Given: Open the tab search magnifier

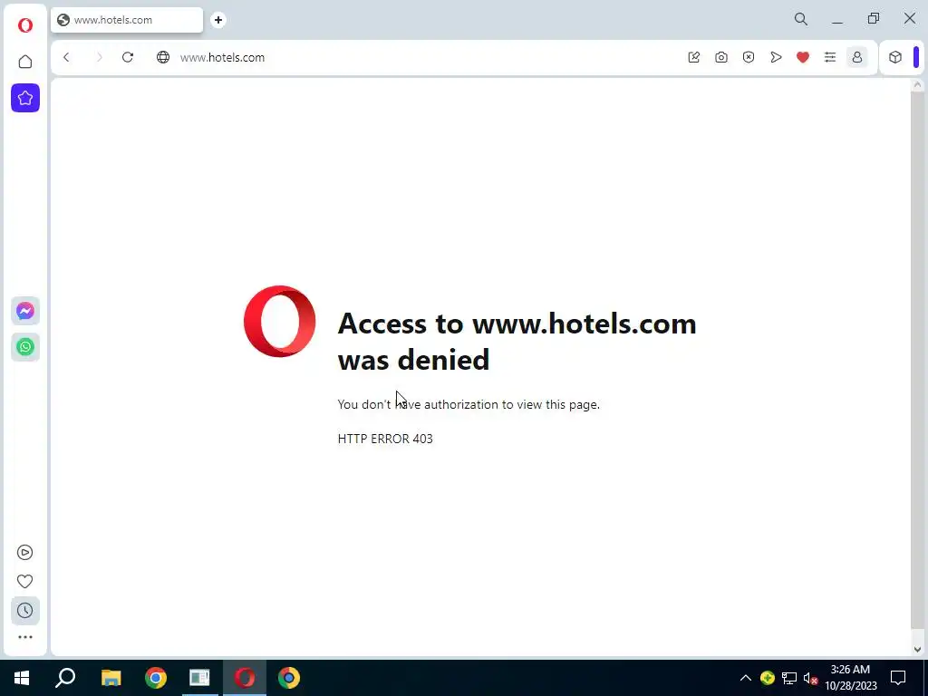Looking at the screenshot, I should click(801, 19).
